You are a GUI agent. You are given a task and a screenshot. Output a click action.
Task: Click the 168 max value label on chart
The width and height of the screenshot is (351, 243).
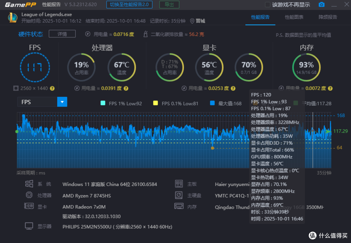[x=341, y=115]
